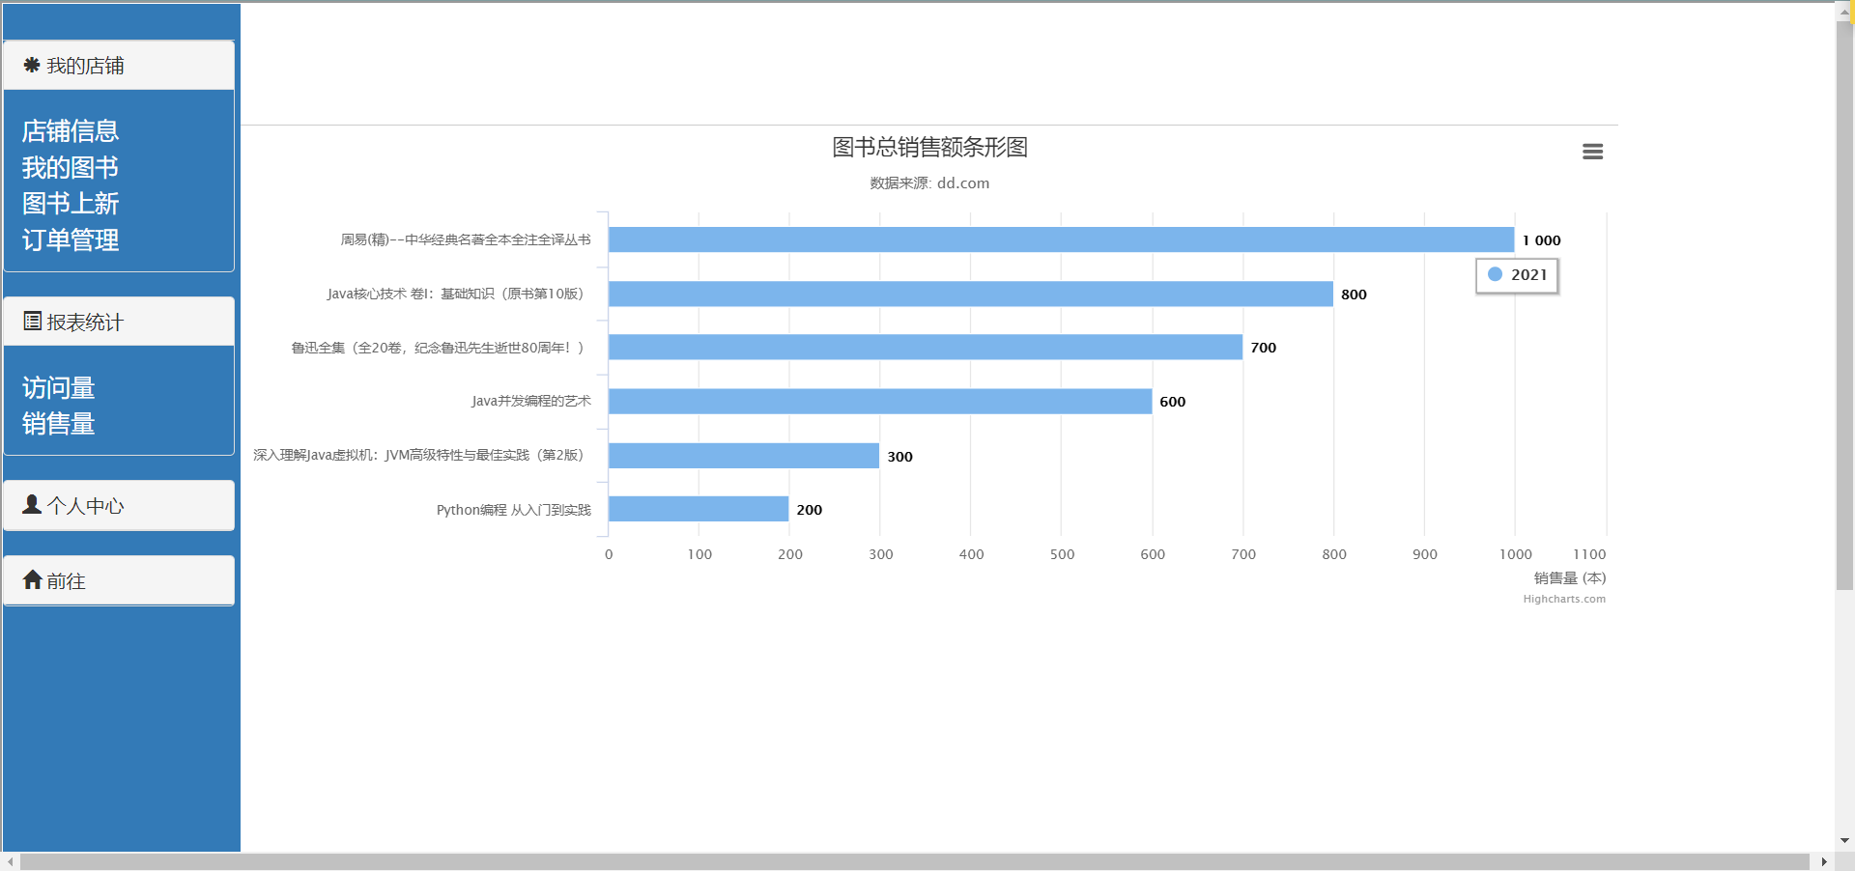Click the scroll up arrow
The width and height of the screenshot is (1855, 871).
coord(1844,13)
